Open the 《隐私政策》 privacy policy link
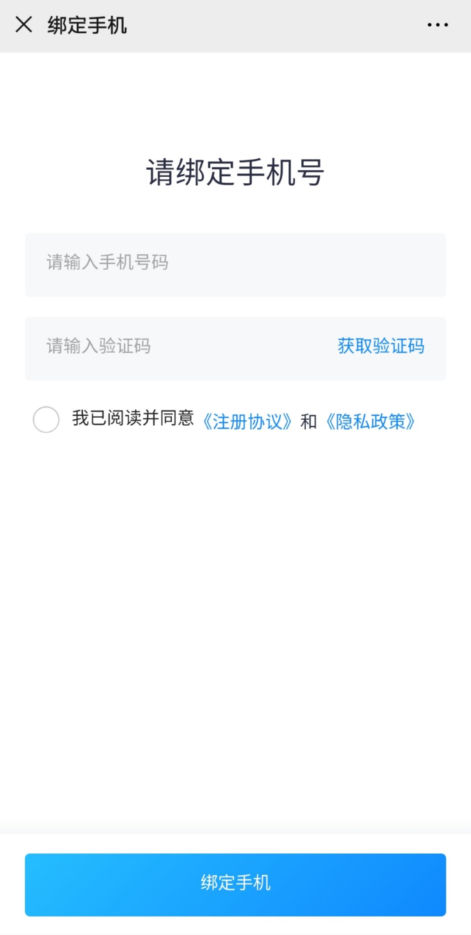471x935 pixels. pyautogui.click(x=370, y=421)
